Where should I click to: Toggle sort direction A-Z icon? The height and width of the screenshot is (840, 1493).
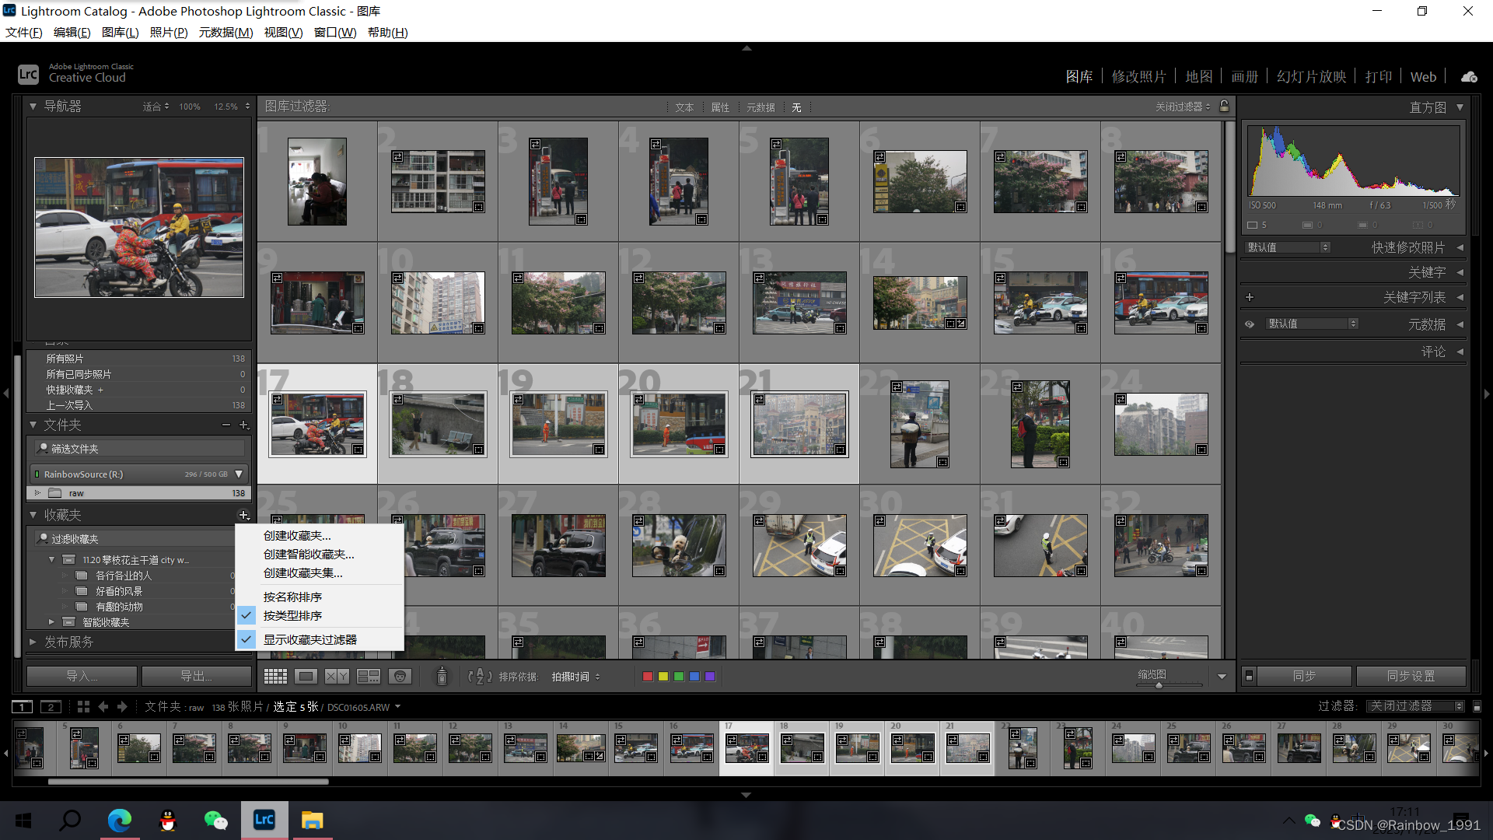480,677
